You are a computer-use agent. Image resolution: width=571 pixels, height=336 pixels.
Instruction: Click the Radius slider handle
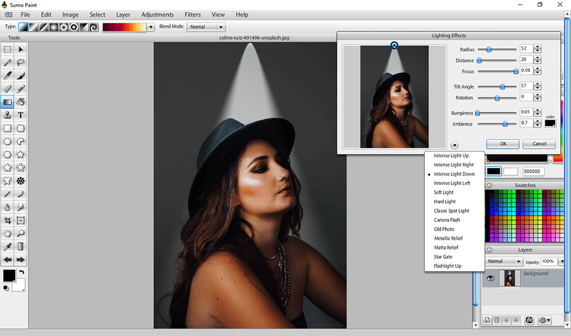(489, 49)
